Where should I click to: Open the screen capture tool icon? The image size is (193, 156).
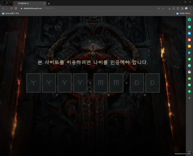[x=174, y=8]
